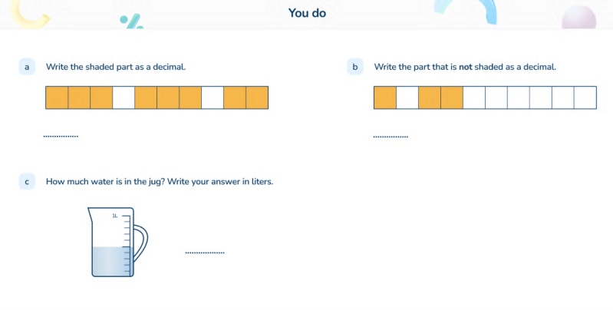Click the 1L mark on the jug
613x310 pixels.
pyautogui.click(x=114, y=216)
